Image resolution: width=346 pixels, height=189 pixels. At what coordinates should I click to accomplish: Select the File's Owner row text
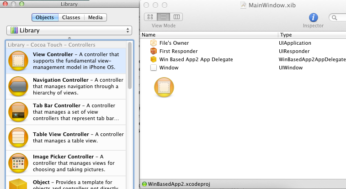pyautogui.click(x=174, y=43)
